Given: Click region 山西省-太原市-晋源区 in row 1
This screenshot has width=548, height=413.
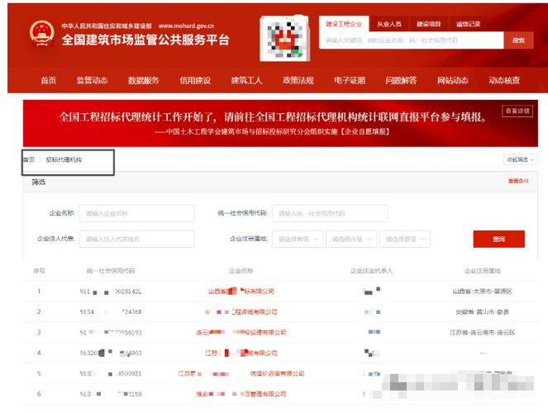Looking at the screenshot, I should point(483,291).
